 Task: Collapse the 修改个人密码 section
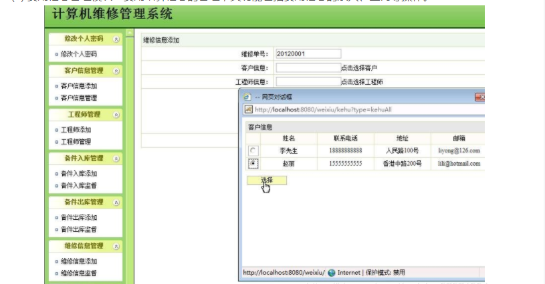tap(116, 39)
